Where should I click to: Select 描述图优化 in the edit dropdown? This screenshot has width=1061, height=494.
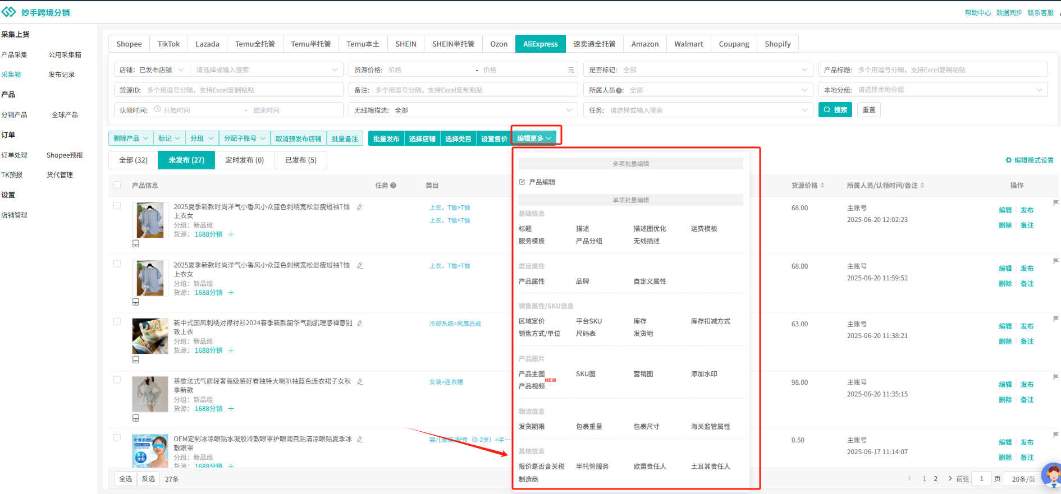[x=650, y=229]
